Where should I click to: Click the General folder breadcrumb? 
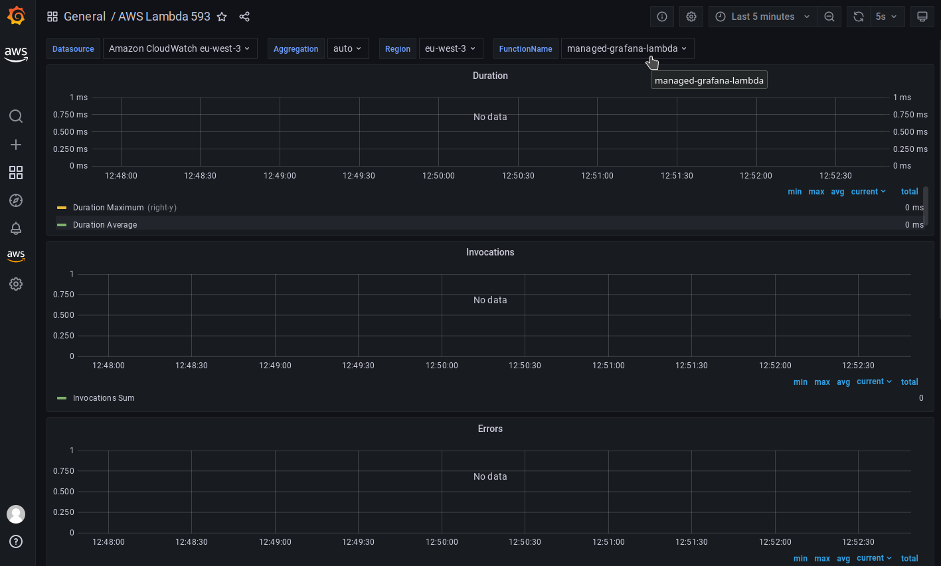[84, 17]
